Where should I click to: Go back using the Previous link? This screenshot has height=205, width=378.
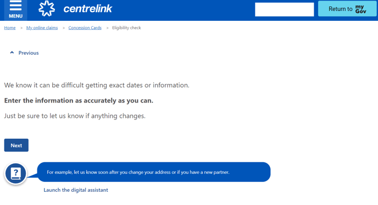tap(29, 53)
